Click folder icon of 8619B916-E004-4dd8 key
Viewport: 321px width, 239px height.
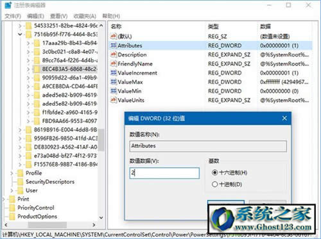tap(29, 129)
